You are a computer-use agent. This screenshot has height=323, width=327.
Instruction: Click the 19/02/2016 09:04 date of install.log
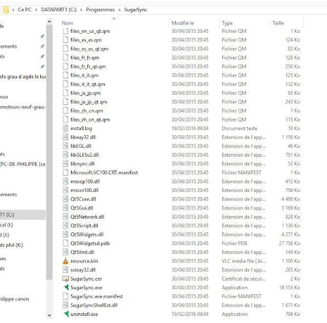(x=190, y=128)
